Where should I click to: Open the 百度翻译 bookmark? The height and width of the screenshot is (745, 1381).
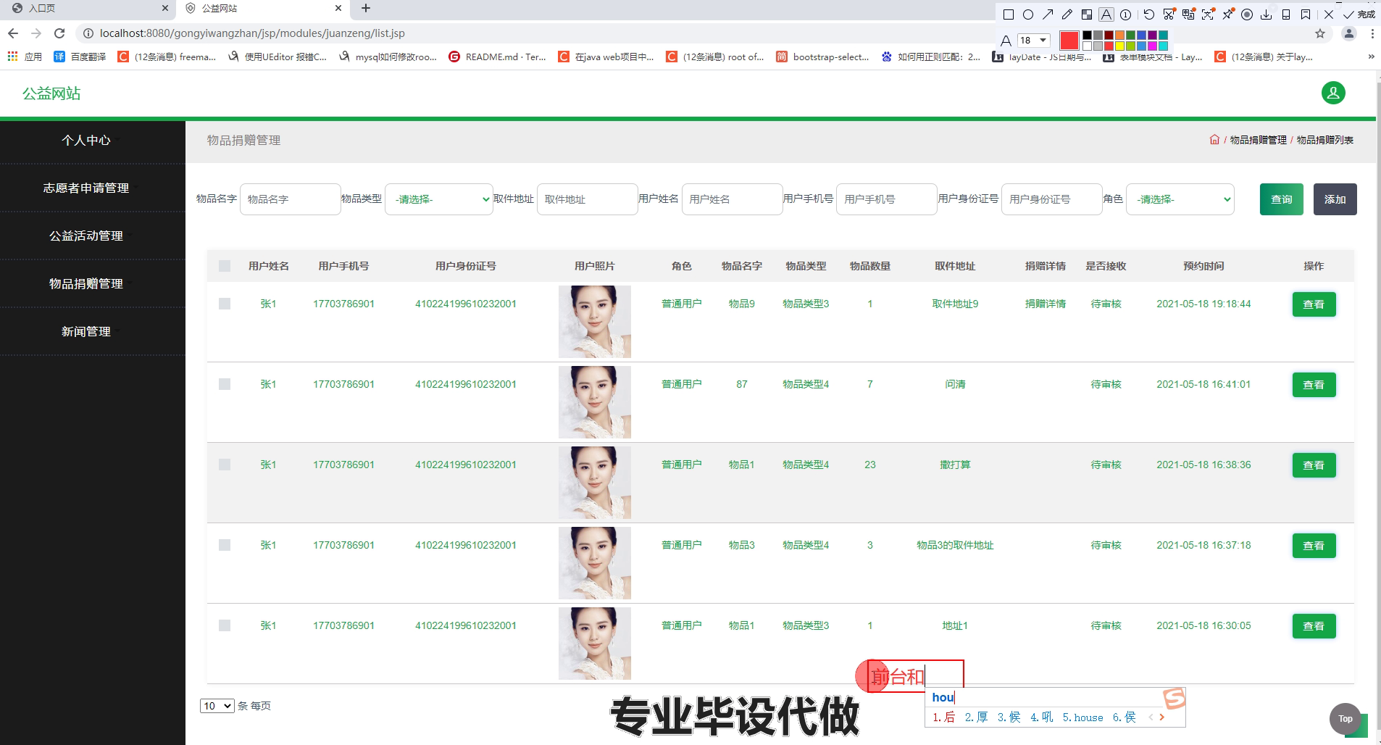(x=80, y=57)
